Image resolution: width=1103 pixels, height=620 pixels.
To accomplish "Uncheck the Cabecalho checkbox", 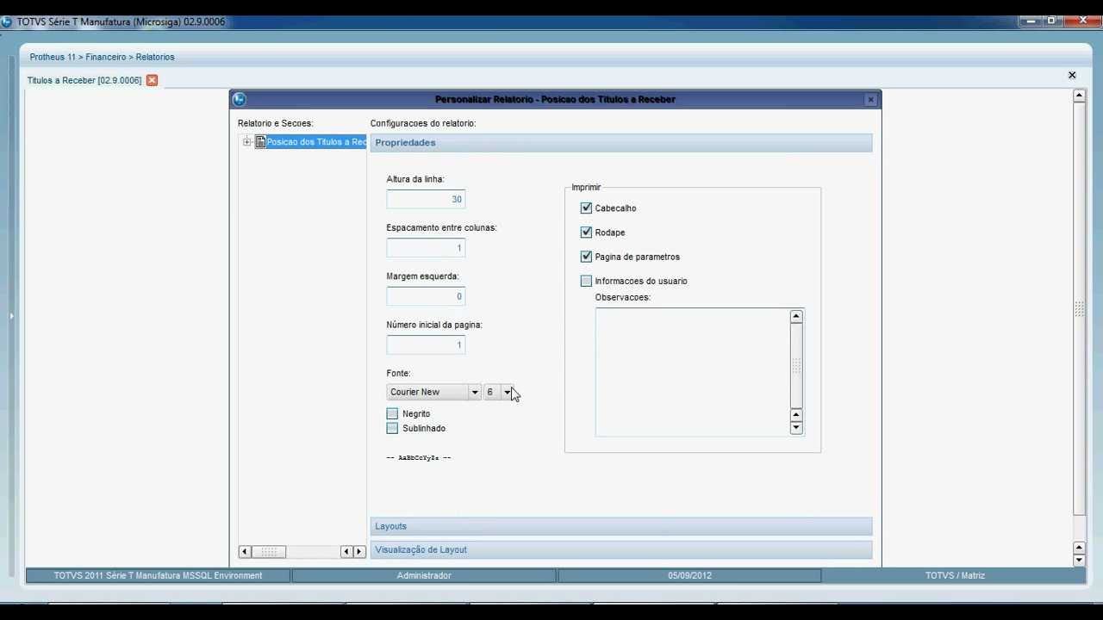I will click(x=586, y=208).
